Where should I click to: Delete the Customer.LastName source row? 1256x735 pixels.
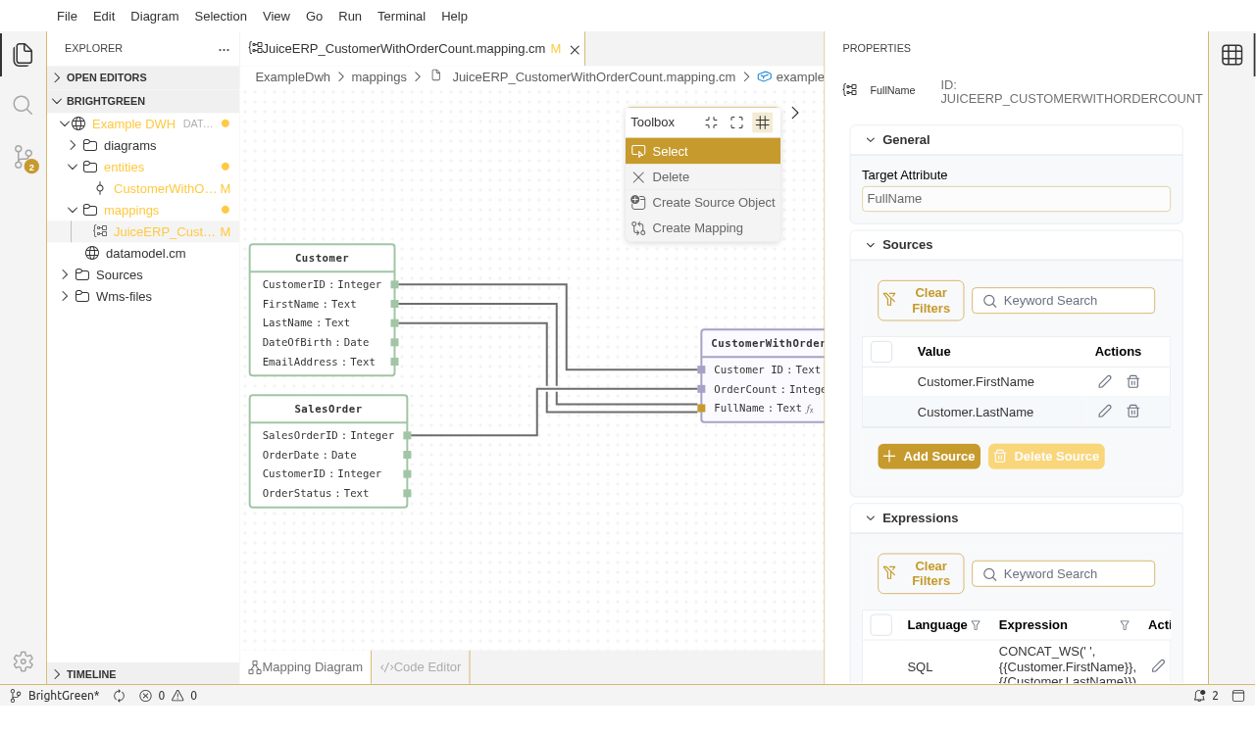click(1132, 413)
